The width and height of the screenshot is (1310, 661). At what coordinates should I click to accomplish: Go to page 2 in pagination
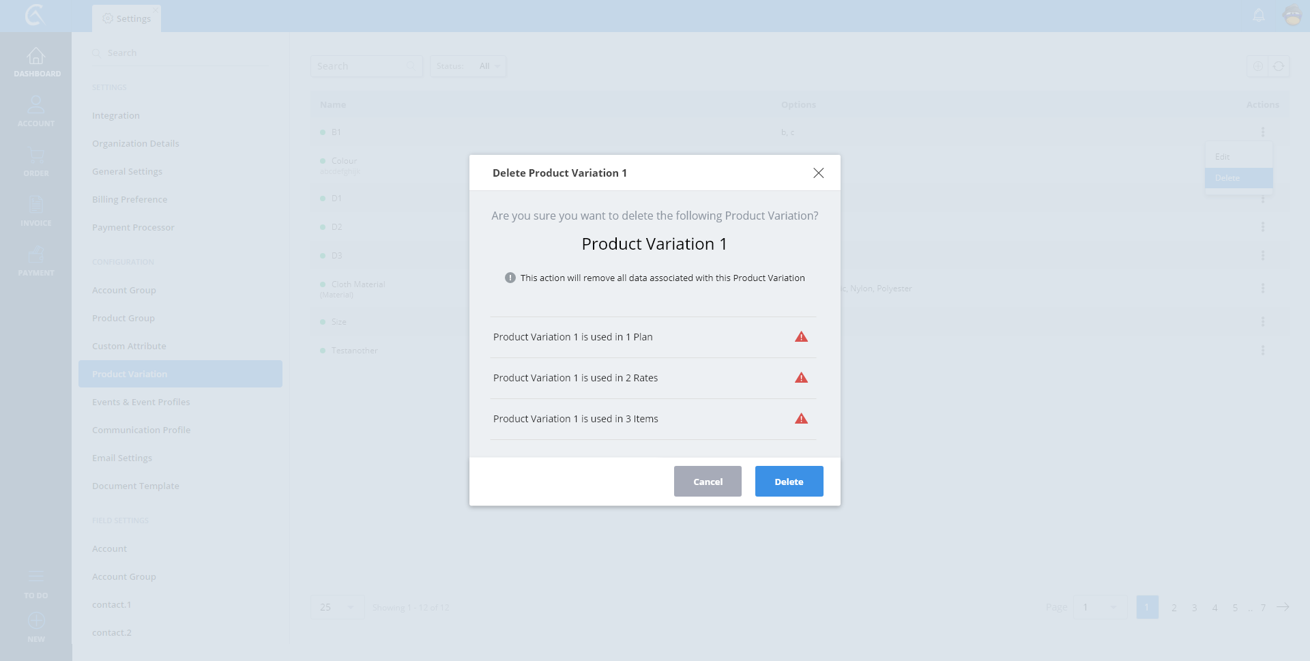tap(1174, 607)
